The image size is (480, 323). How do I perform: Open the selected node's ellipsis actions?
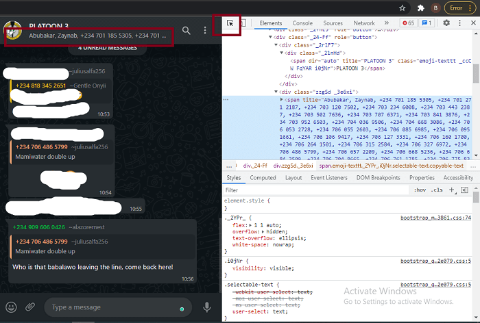click(226, 99)
